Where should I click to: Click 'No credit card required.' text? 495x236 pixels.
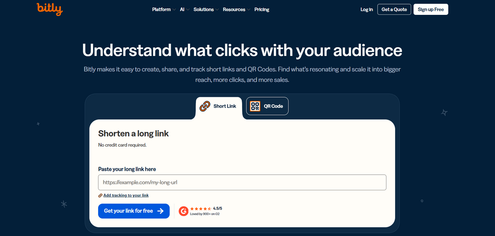(x=122, y=145)
